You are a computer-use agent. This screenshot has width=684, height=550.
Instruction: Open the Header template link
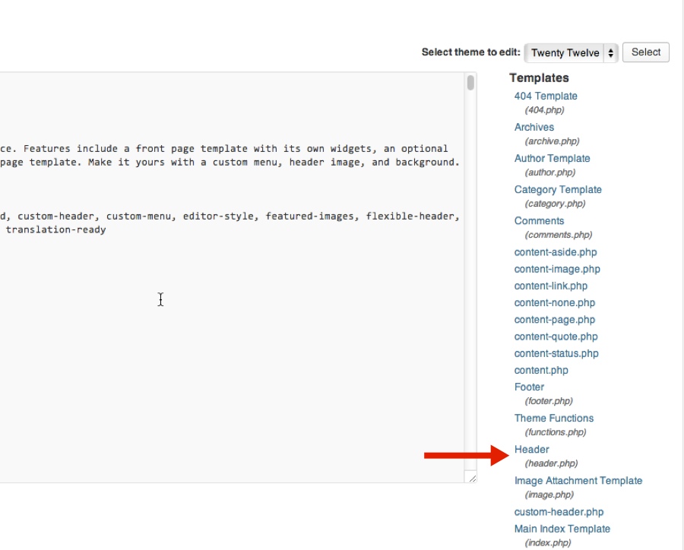pyautogui.click(x=531, y=449)
